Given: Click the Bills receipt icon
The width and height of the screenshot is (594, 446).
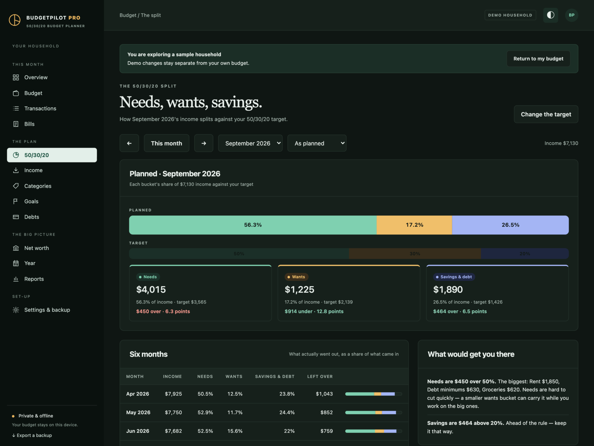Looking at the screenshot, I should pyautogui.click(x=16, y=124).
